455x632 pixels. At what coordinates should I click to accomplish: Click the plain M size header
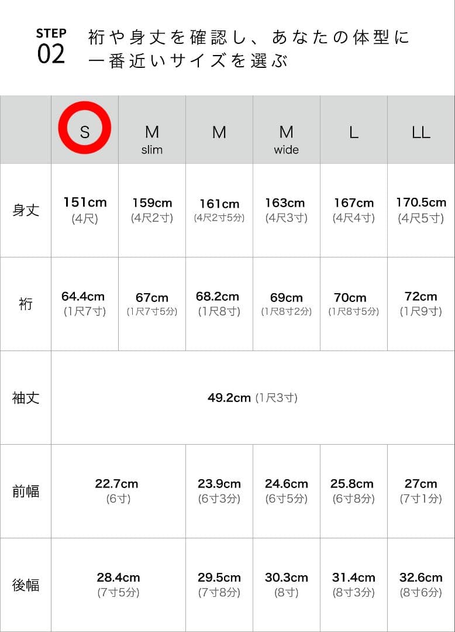(x=219, y=132)
